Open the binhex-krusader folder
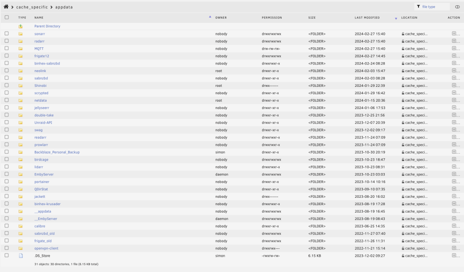 point(47,204)
